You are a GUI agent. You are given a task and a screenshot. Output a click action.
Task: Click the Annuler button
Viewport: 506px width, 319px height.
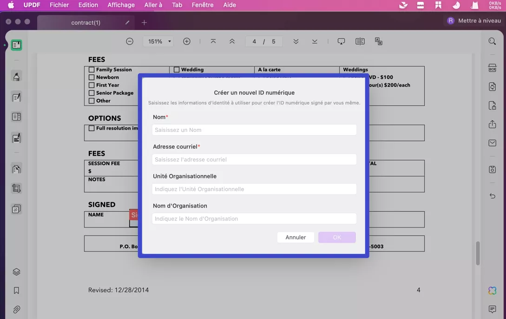296,237
